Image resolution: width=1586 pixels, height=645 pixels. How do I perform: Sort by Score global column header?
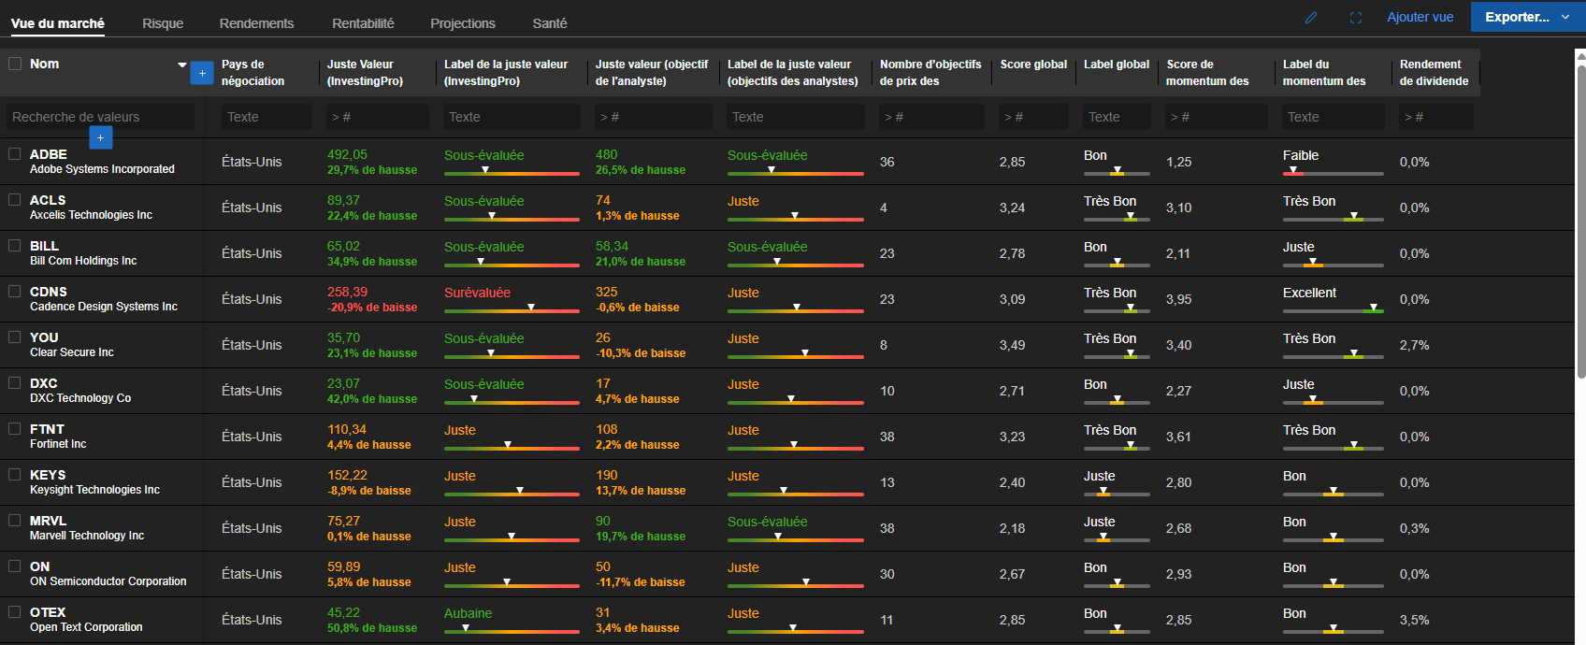tap(1033, 64)
